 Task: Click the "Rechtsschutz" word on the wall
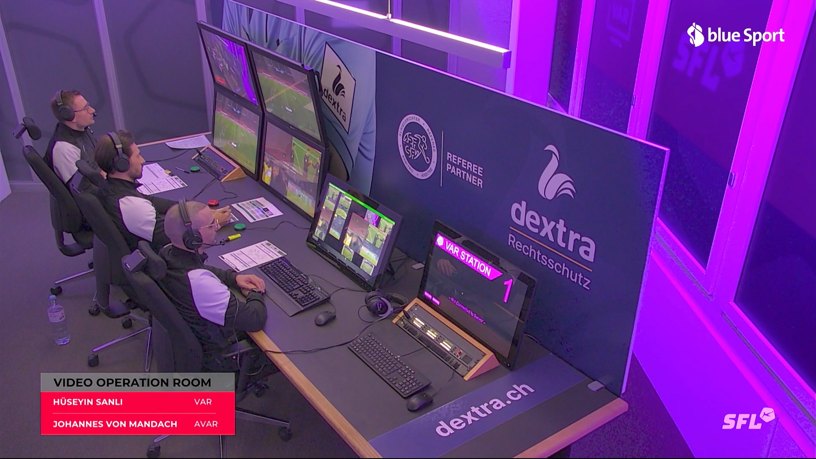coord(549,262)
